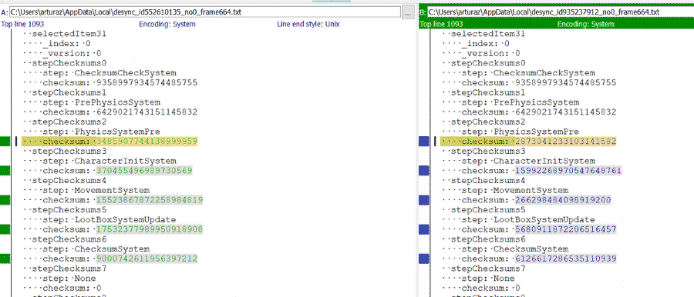
Task: Click 'step: ChecksumSystem' line in pane B
Action: [514, 249]
